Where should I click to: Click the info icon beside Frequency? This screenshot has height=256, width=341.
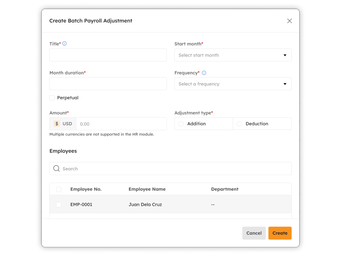204,73
